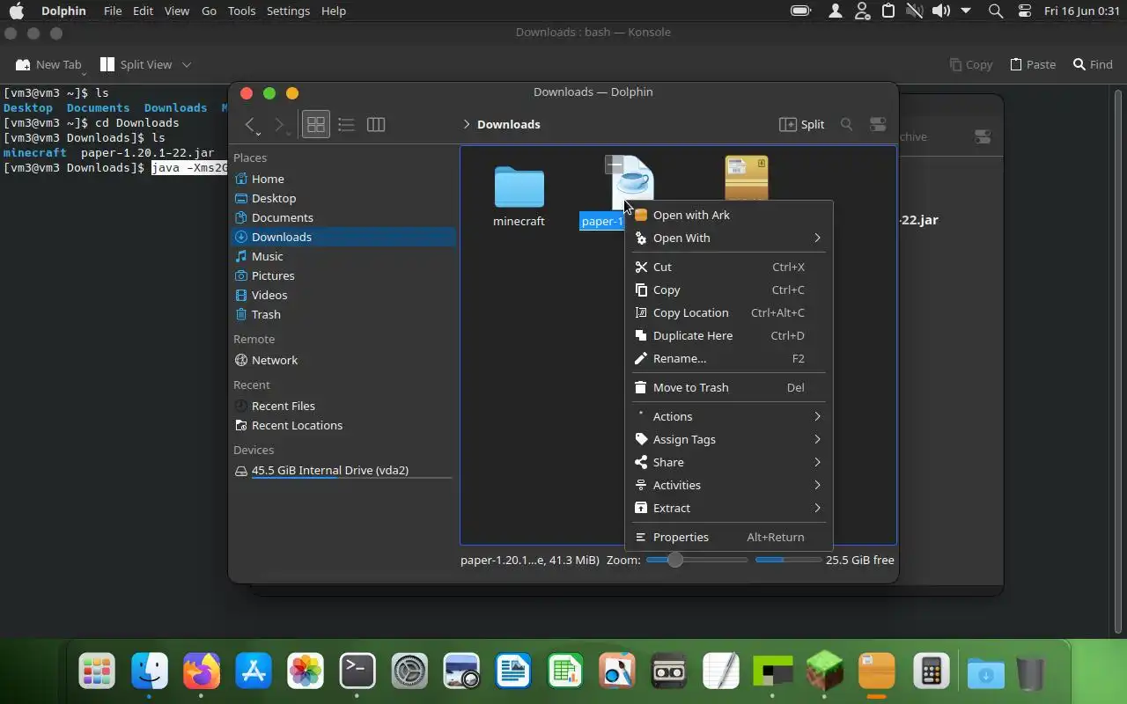1127x704 pixels.
Task: Expand the Extract submenu
Action: click(x=729, y=508)
